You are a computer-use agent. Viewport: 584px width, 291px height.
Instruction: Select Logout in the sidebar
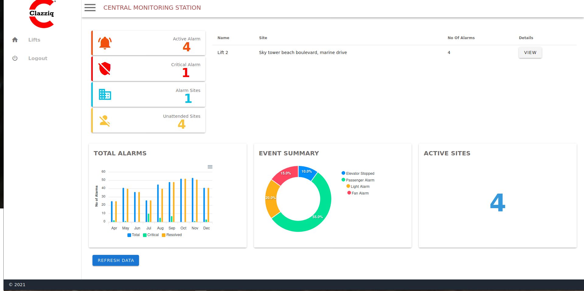38,58
